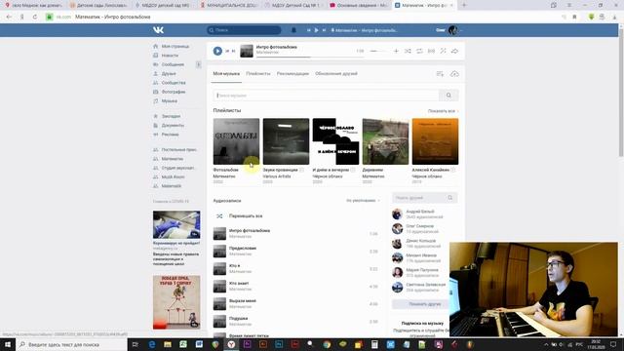This screenshot has height=351, width=624.
Task: Play the Кто я track
Action: (x=296, y=269)
